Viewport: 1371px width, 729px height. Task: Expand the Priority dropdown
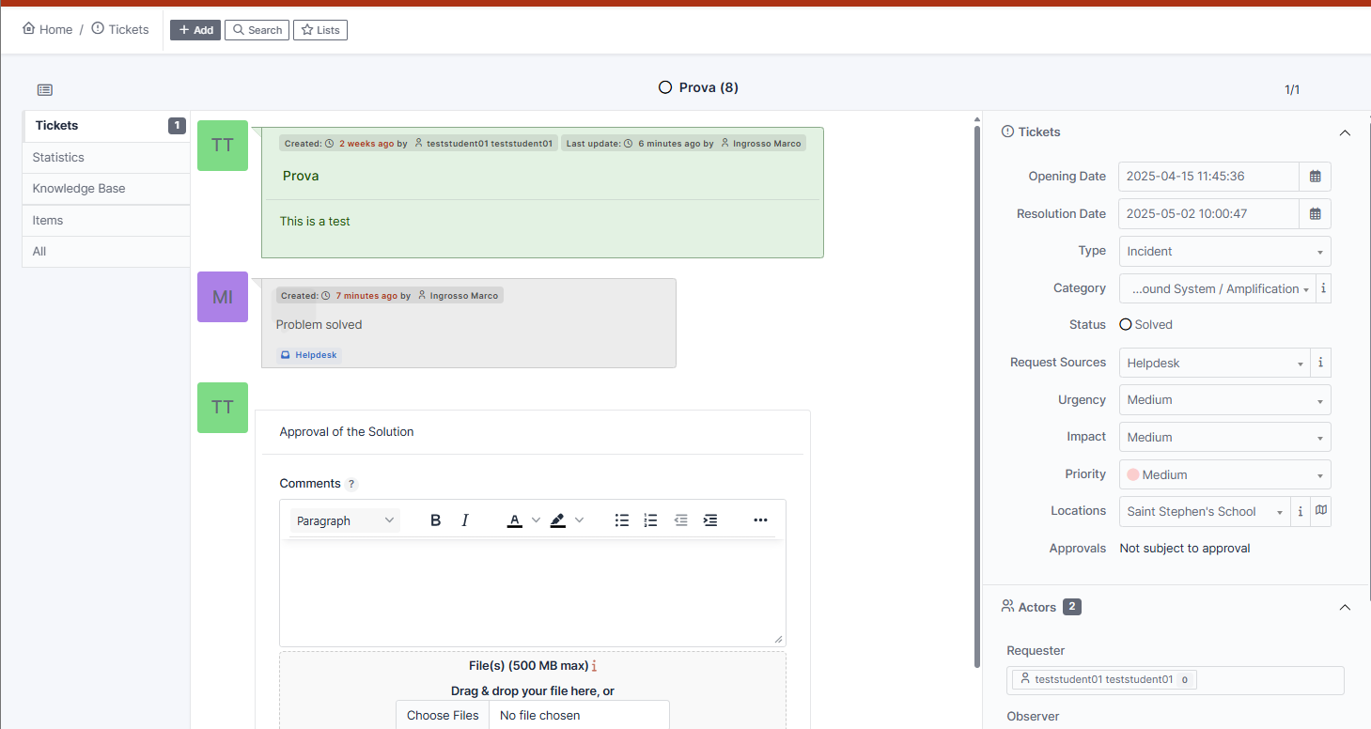point(1224,474)
